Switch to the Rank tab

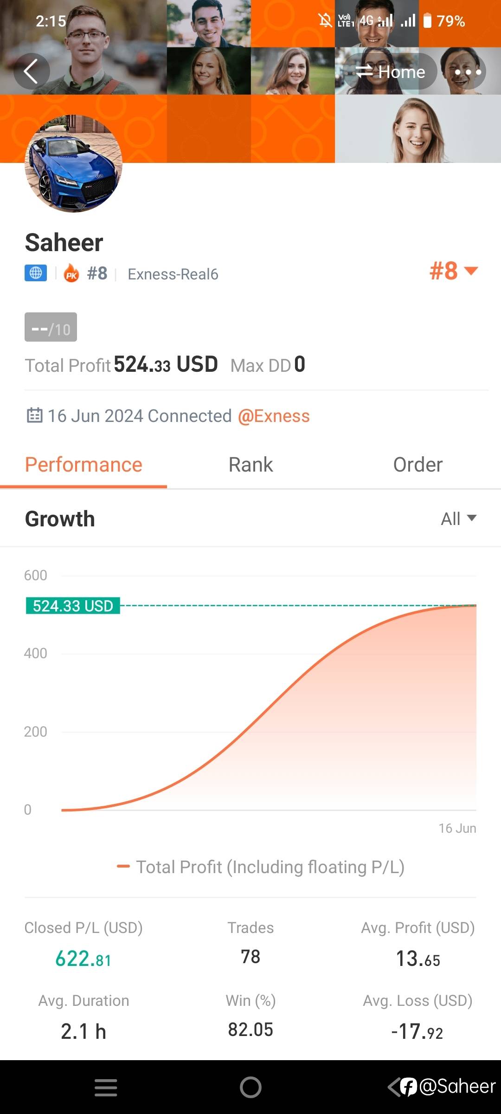tap(250, 465)
